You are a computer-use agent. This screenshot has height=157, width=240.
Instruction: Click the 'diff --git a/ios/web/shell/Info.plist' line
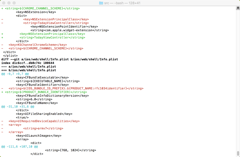pyautogui.click(x=59, y=59)
